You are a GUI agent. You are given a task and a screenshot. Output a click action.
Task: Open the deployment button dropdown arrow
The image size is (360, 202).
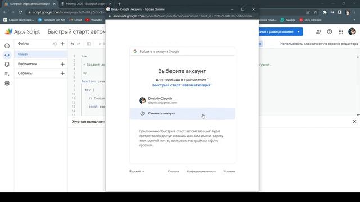click(299, 31)
